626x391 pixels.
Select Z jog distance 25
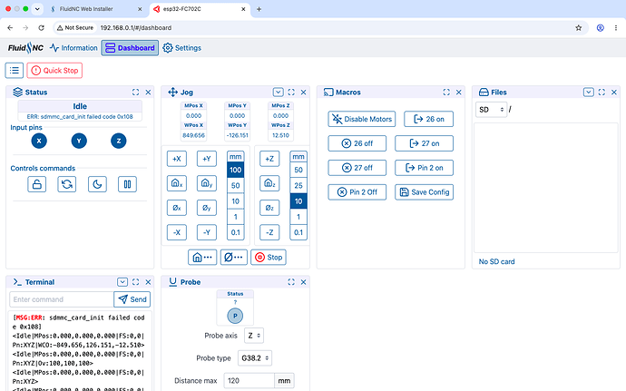tap(298, 186)
